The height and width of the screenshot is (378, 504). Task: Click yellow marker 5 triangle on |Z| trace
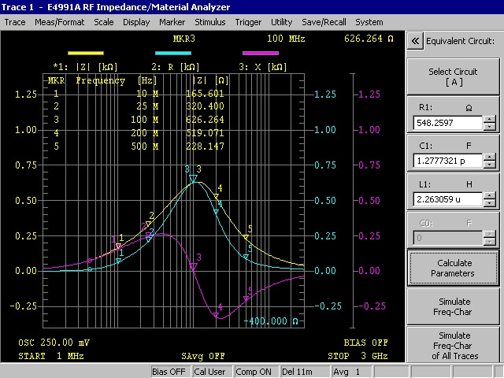(246, 237)
